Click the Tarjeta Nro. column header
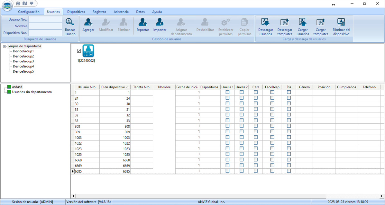The image size is (385, 205). (x=142, y=87)
